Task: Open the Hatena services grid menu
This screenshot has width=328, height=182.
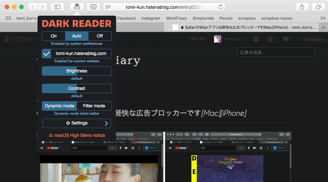Action: pos(272,39)
